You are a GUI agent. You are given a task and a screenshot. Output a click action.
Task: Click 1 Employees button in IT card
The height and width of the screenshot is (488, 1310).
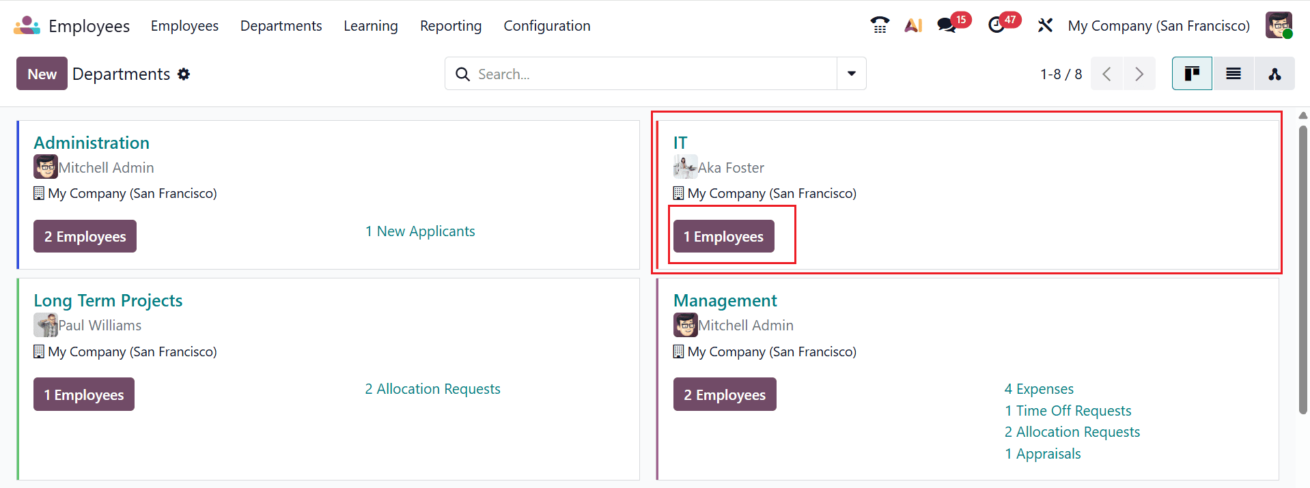pos(723,236)
